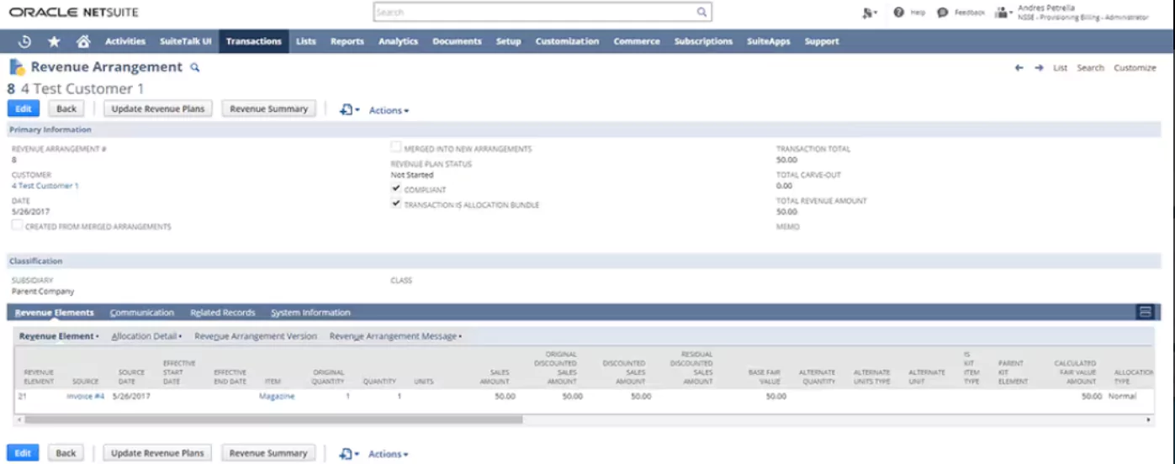Open the Invoice #4 source link

86,396
